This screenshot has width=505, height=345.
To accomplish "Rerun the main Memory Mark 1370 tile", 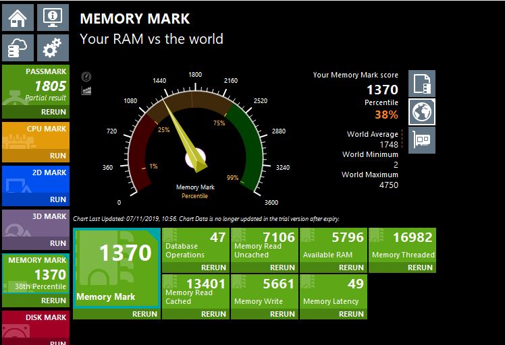I will 117,314.
